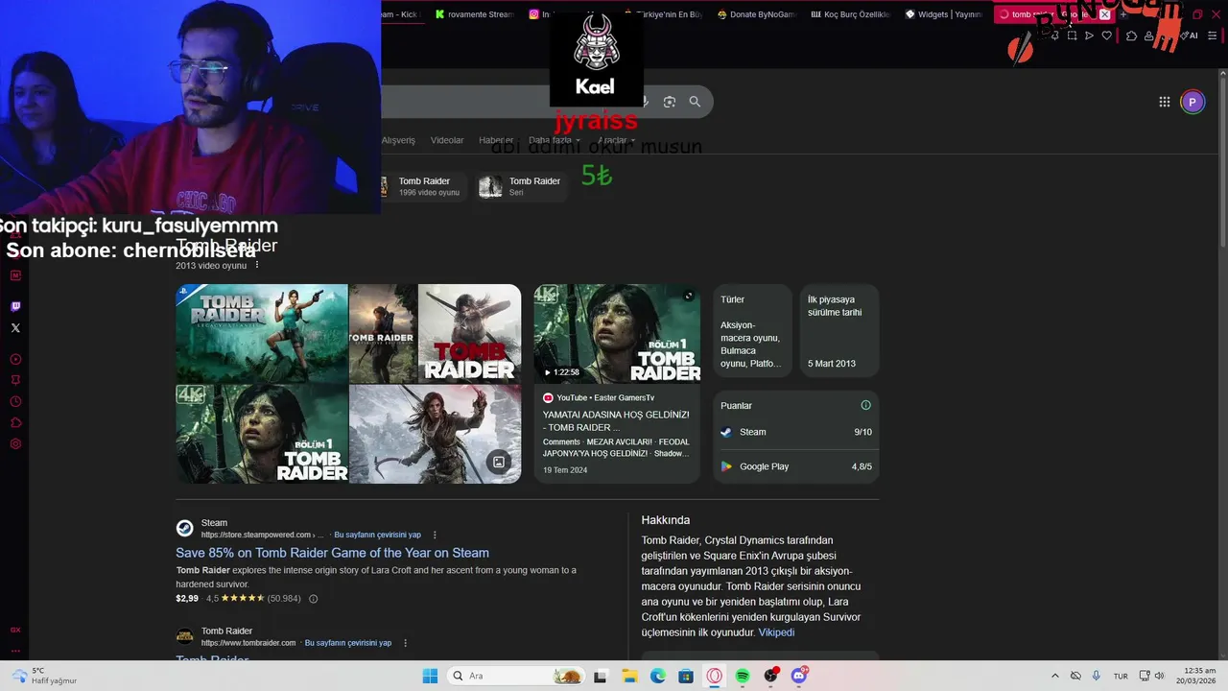Open Task View on the taskbar

coord(601,676)
